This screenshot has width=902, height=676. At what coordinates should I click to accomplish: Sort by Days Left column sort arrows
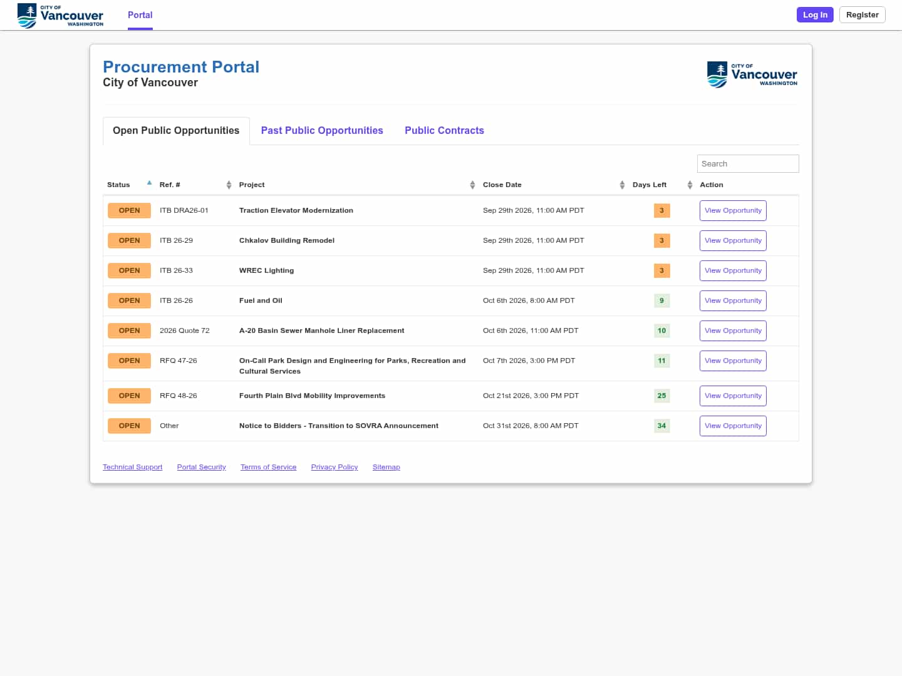click(690, 185)
